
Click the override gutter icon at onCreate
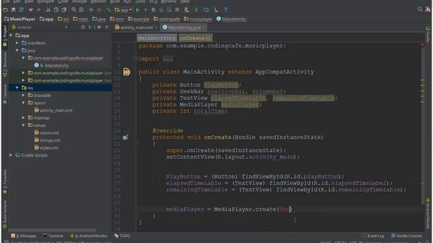125,138
